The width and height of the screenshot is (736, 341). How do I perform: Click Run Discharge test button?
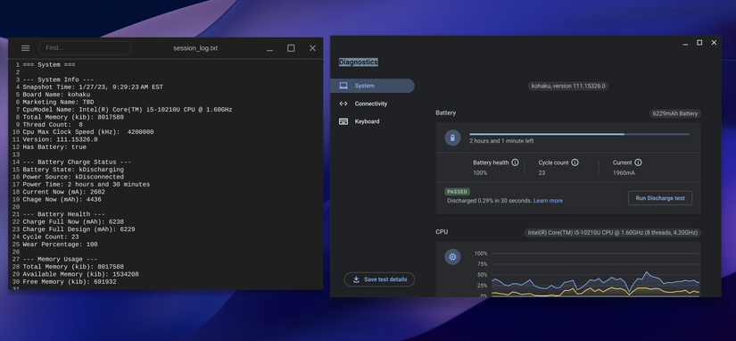(x=660, y=198)
